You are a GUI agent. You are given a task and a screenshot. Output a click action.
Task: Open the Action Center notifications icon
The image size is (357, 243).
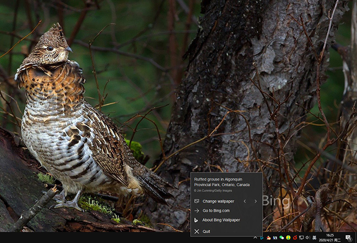pyautogui.click(x=348, y=238)
